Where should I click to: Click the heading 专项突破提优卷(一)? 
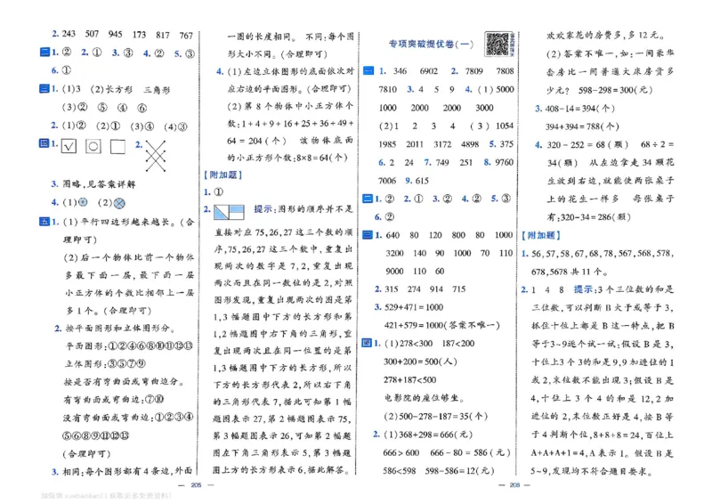pos(431,45)
